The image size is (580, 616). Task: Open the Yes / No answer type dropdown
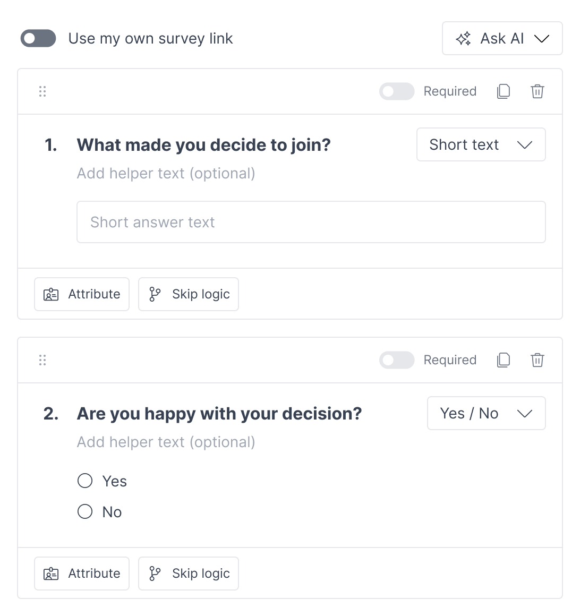[x=486, y=413]
